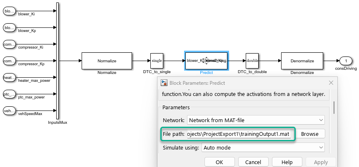The height and width of the screenshot is (167, 359).
Task: Select the blower_Kp input port block
Action: (x=10, y=28)
